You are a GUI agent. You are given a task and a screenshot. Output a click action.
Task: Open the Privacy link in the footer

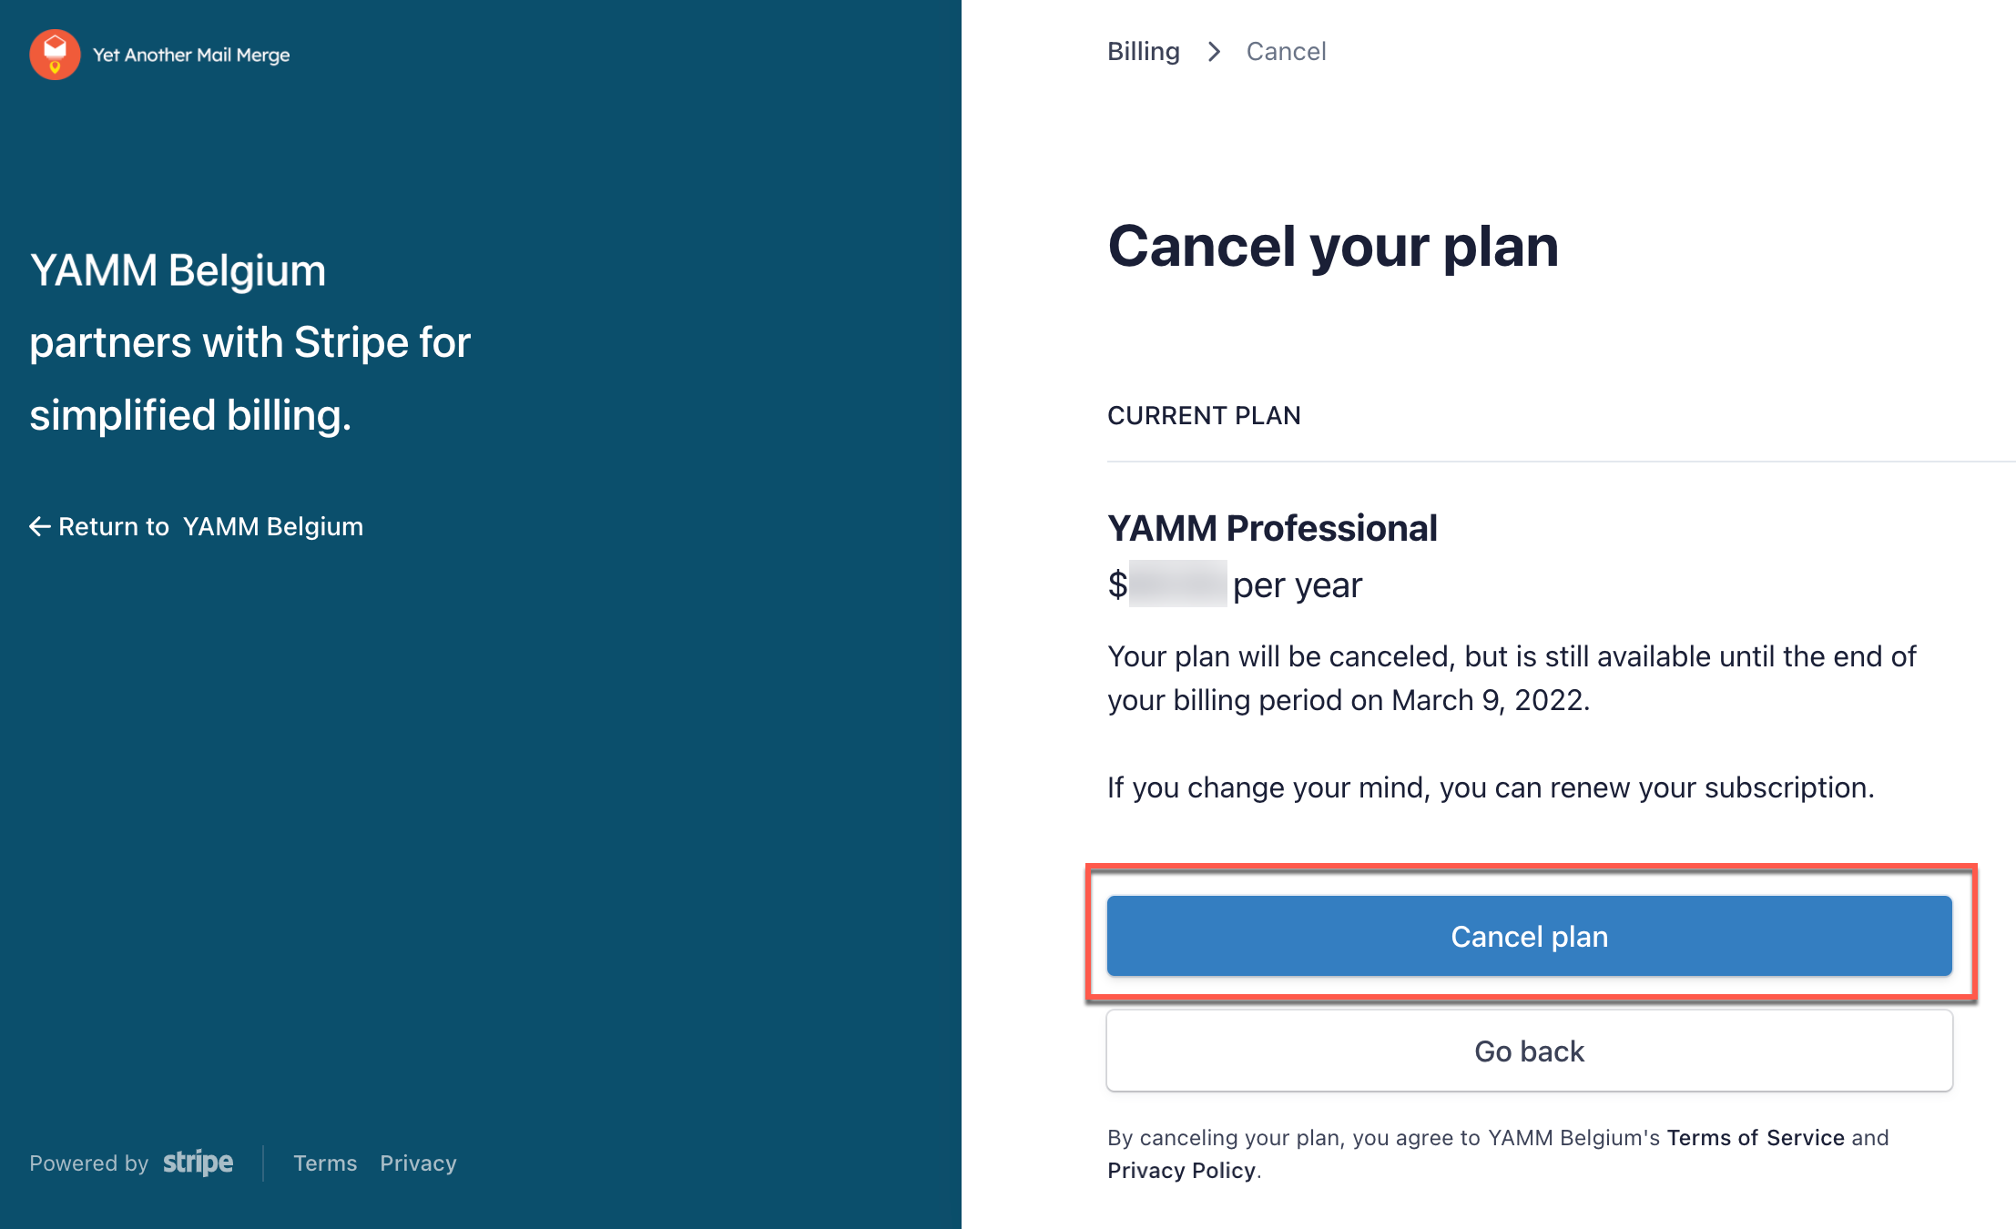(x=418, y=1163)
